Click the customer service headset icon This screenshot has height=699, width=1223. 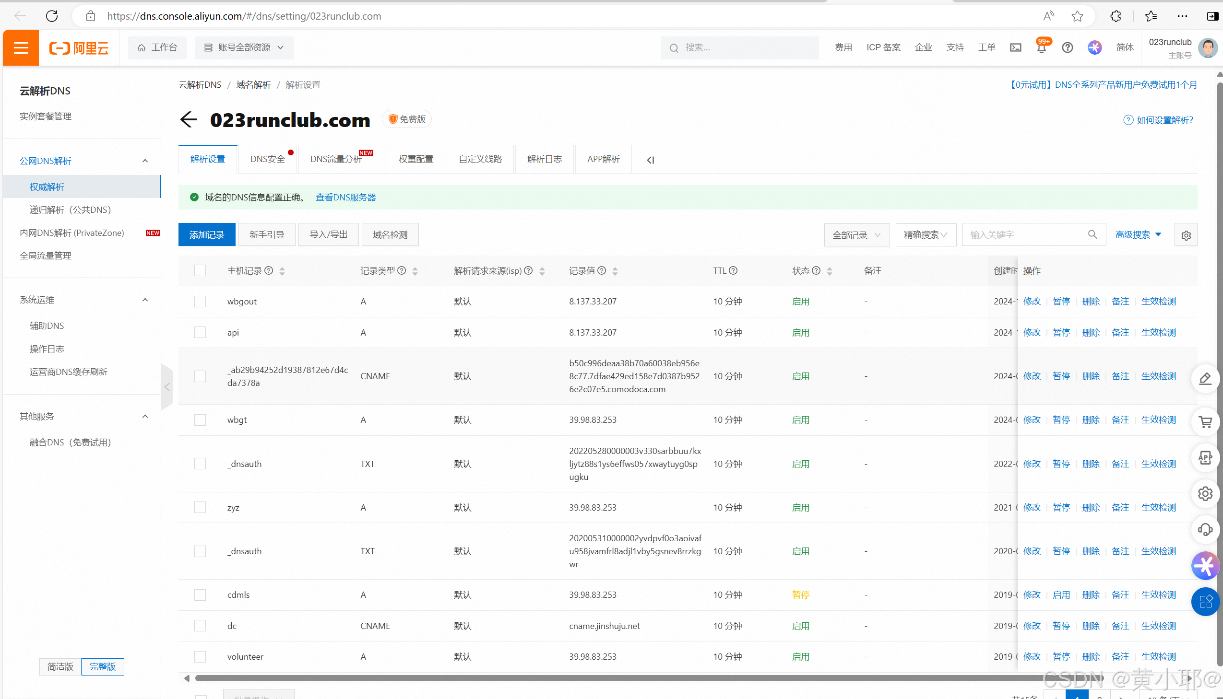tap(1205, 530)
